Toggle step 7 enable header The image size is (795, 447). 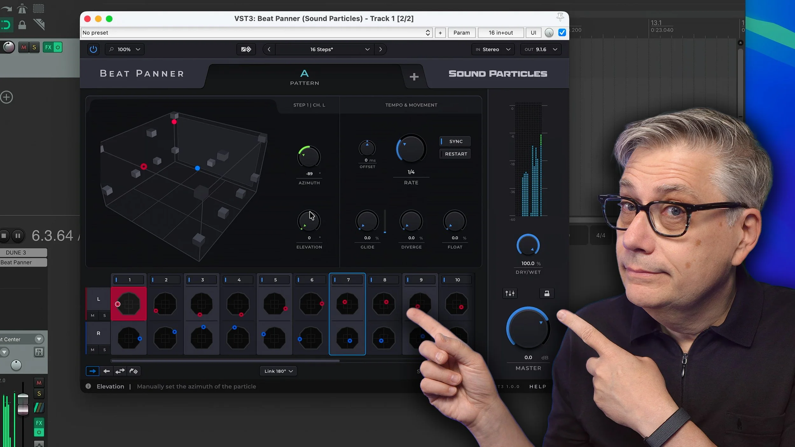point(347,280)
